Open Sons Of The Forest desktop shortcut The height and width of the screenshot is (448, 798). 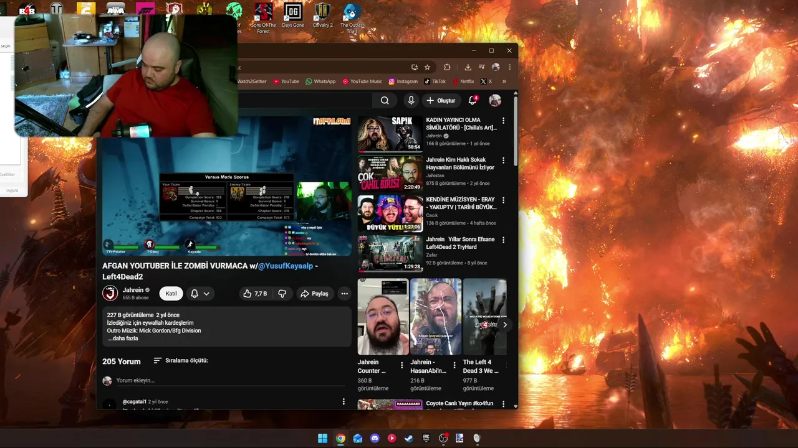tap(263, 18)
